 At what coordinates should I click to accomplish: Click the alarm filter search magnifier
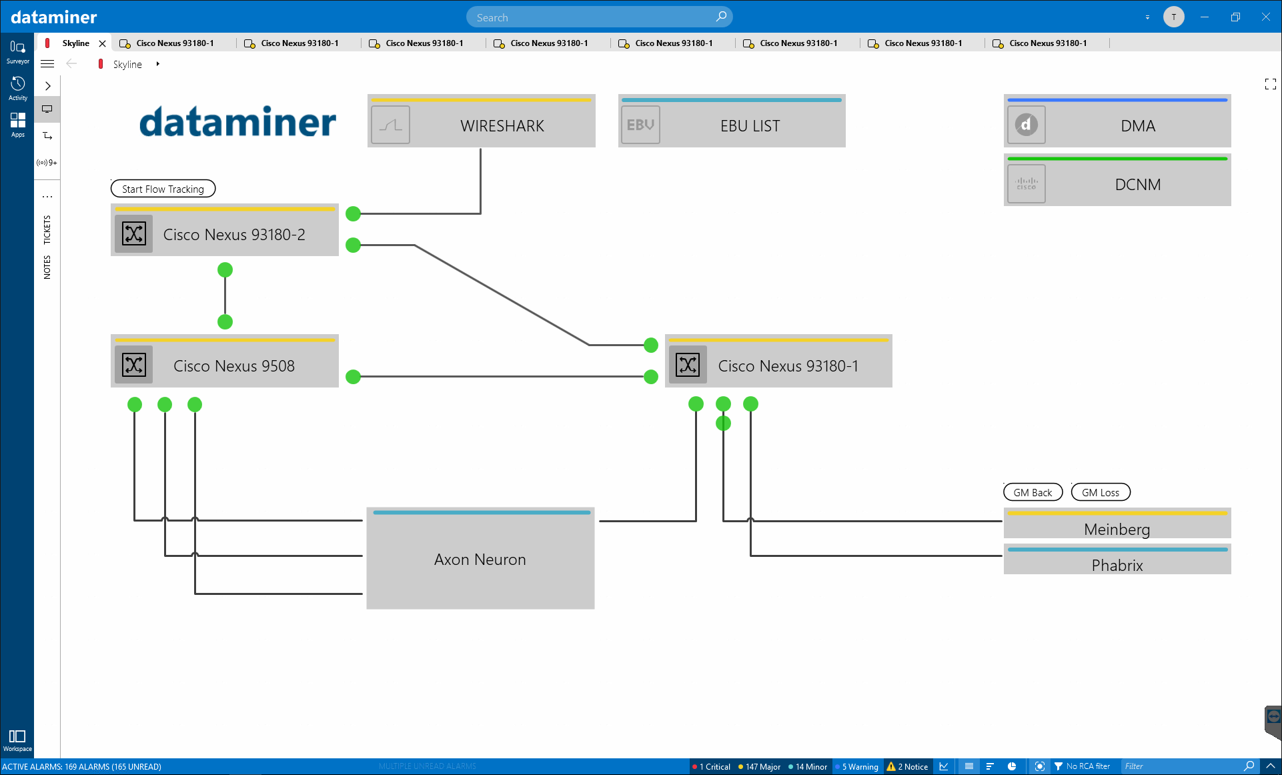click(x=1249, y=766)
